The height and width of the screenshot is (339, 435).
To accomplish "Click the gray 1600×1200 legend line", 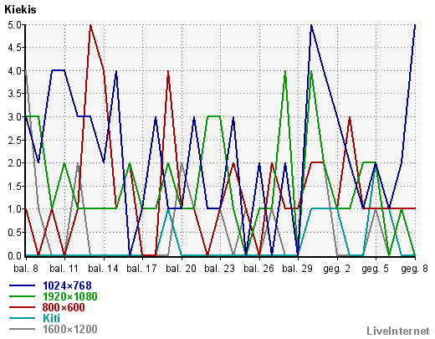I will click(23, 329).
